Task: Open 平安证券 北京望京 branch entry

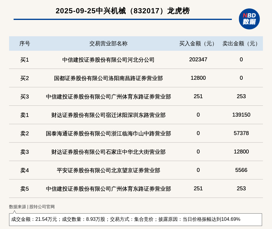Action: pos(108,170)
